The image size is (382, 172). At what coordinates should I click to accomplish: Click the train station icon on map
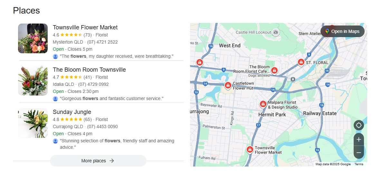293,79
